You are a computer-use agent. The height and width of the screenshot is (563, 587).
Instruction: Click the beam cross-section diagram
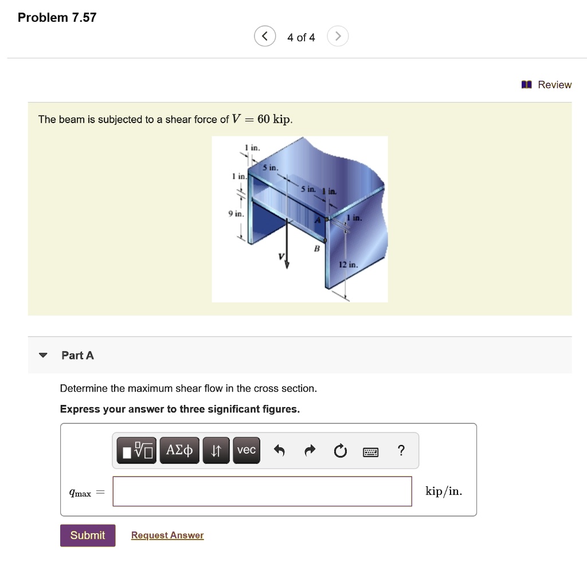tap(300, 219)
